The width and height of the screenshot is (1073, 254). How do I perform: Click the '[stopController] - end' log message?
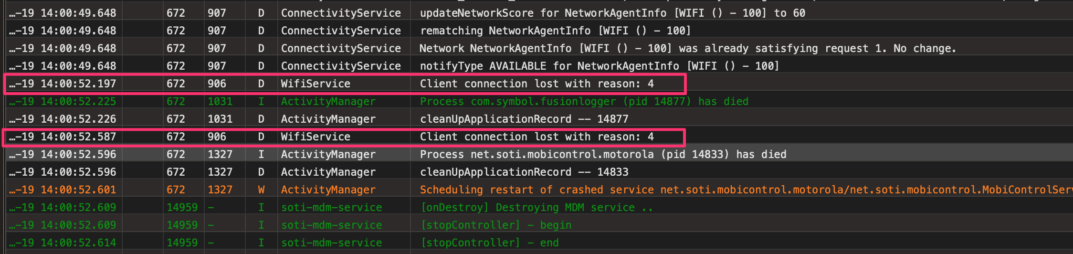489,243
